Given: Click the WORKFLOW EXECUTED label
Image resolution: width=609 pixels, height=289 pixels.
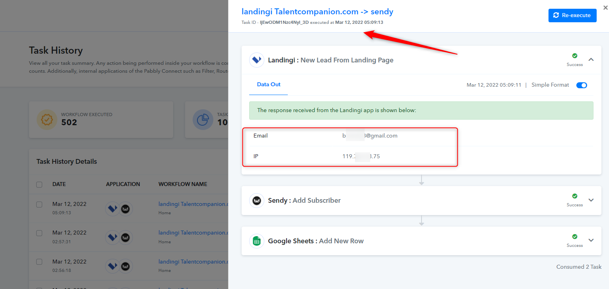Looking at the screenshot, I should point(87,114).
